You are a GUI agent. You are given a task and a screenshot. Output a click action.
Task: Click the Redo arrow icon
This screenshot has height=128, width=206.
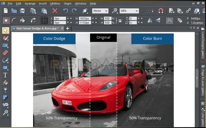point(74,11)
